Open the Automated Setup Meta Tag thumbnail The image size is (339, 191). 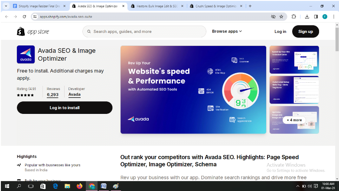coord(294,90)
